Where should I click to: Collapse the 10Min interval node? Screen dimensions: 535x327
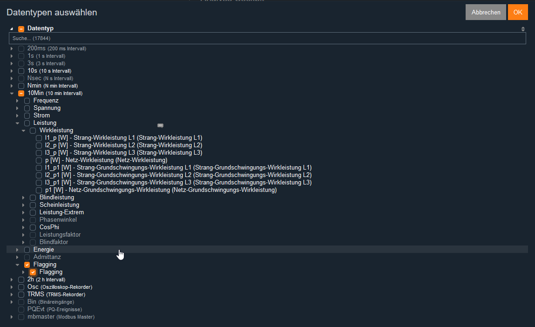(12, 93)
